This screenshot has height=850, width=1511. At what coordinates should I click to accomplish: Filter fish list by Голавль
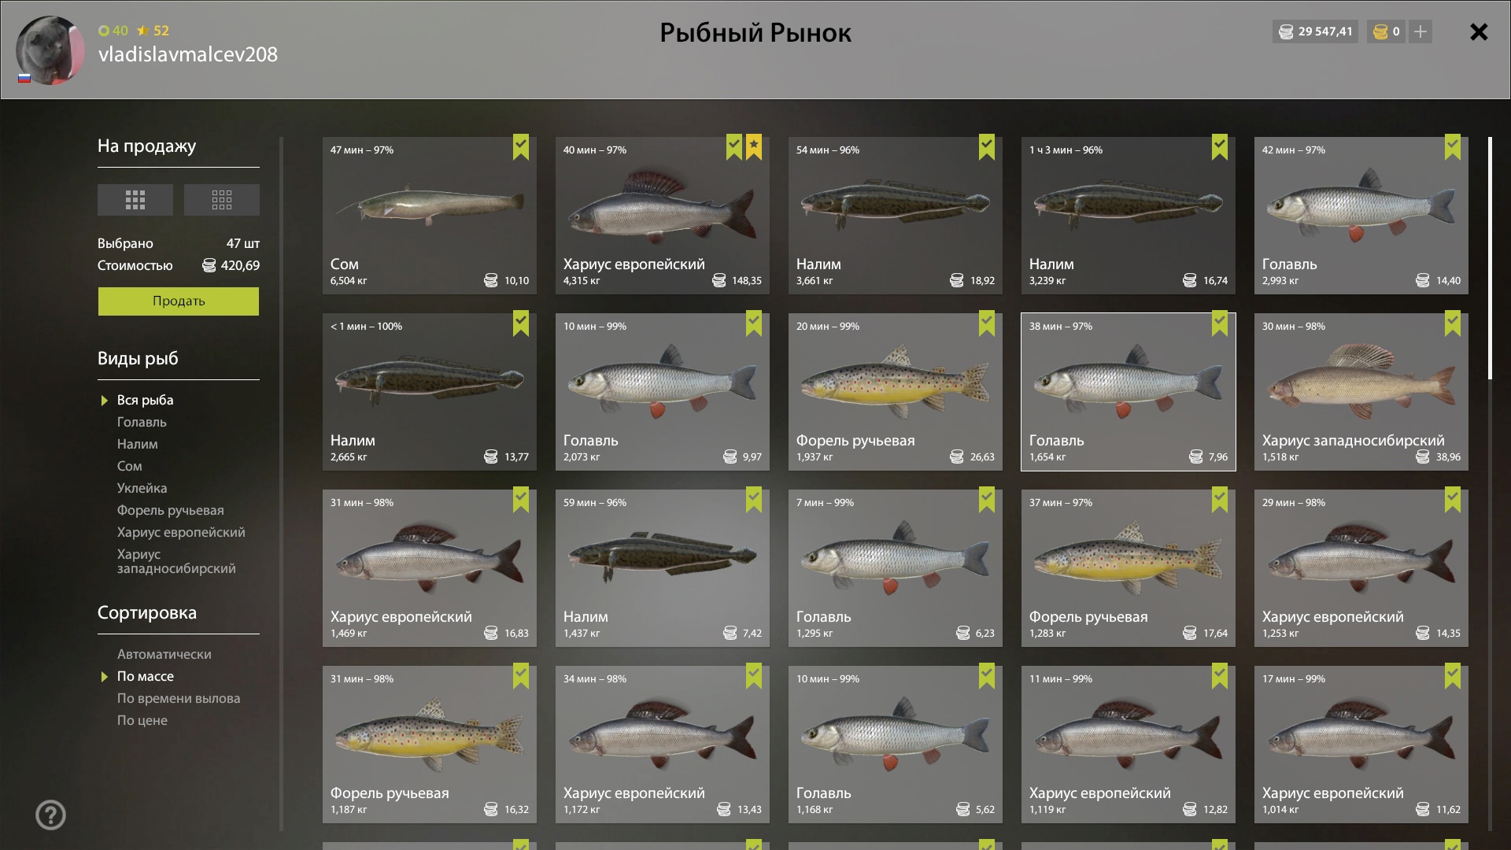tap(142, 422)
